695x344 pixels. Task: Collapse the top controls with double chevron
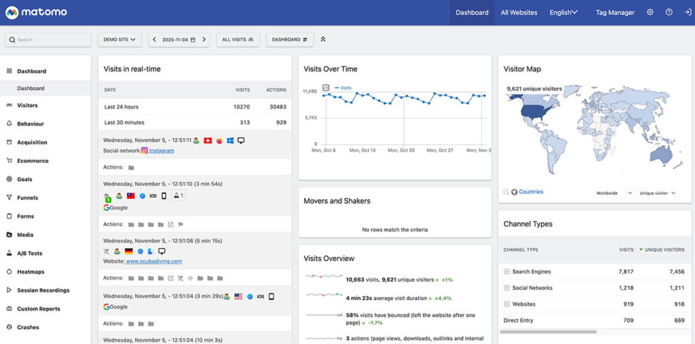coord(323,39)
